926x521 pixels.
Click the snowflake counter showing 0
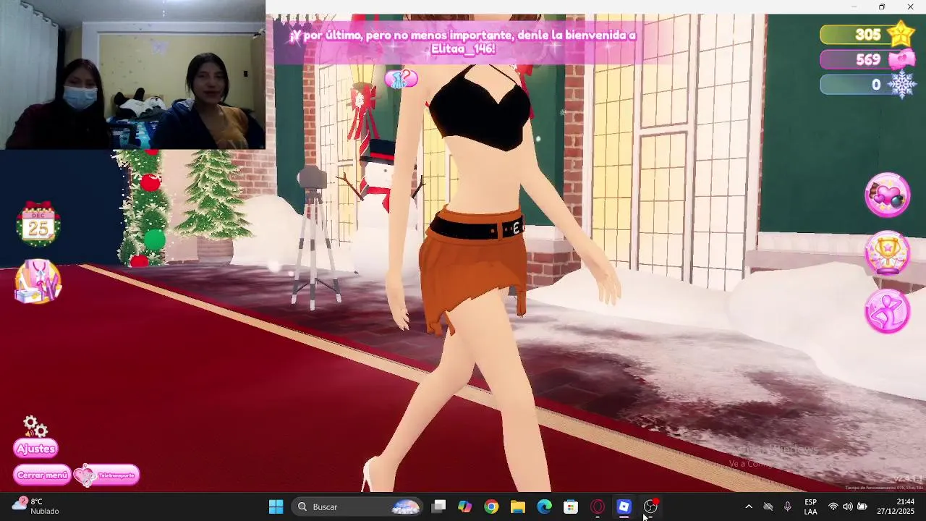point(867,85)
